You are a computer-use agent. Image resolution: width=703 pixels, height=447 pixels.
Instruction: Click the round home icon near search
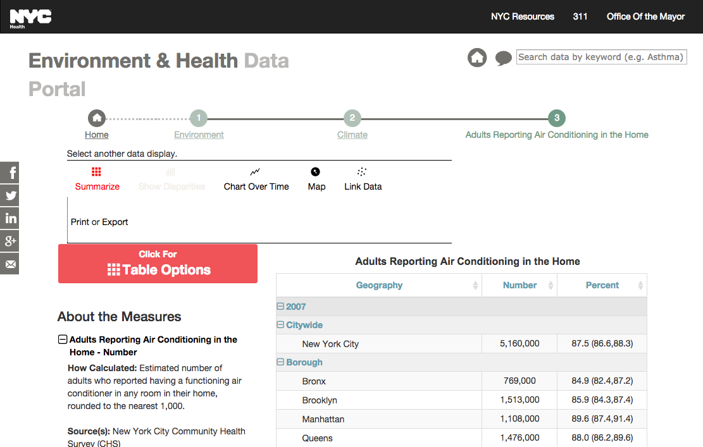coord(477,58)
